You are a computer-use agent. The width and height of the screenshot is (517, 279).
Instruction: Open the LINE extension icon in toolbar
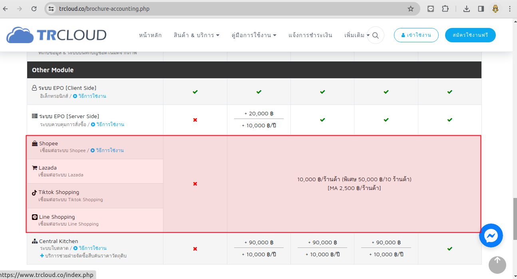click(431, 8)
